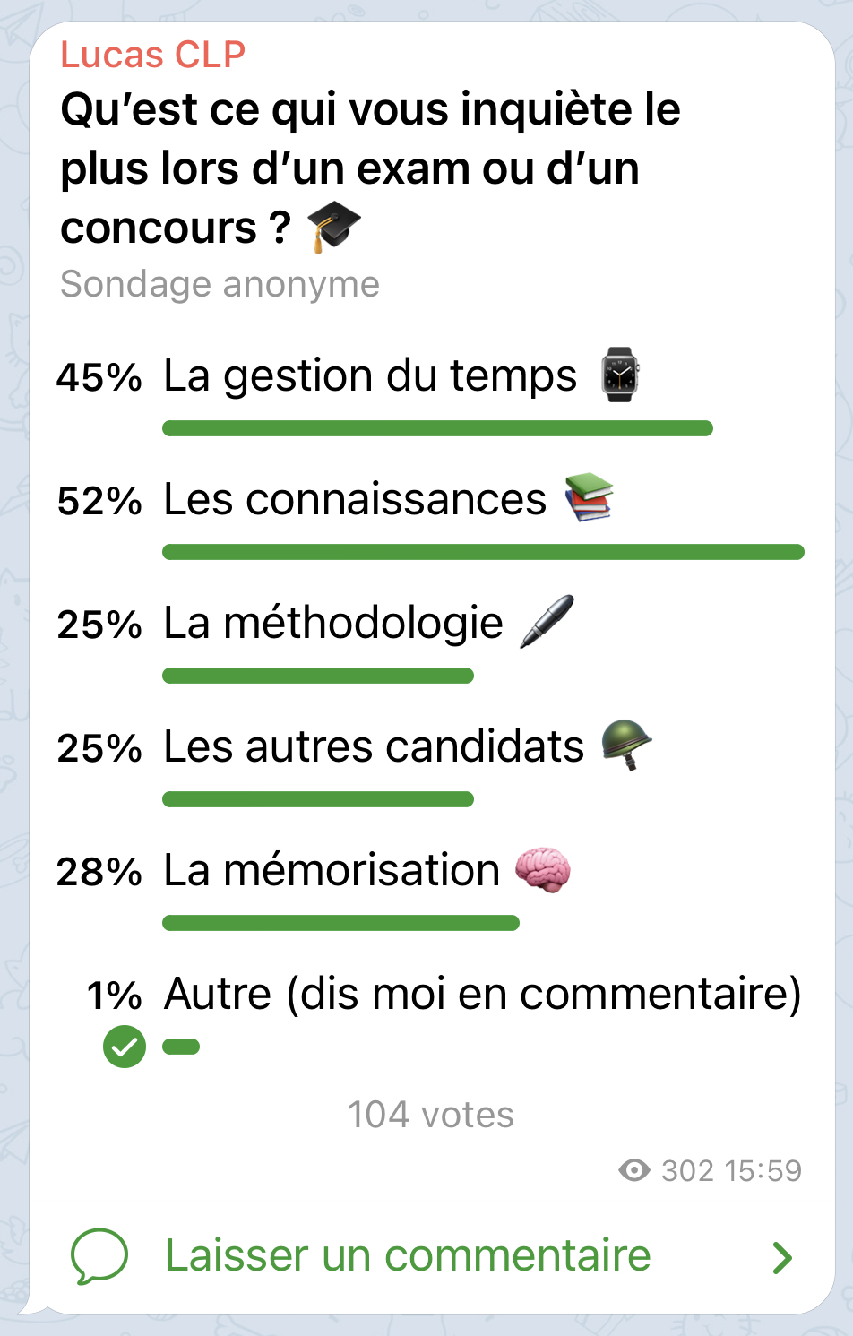This screenshot has height=1336, width=853.
Task: Click the books emoji beside Les connaissances
Action: point(589,497)
